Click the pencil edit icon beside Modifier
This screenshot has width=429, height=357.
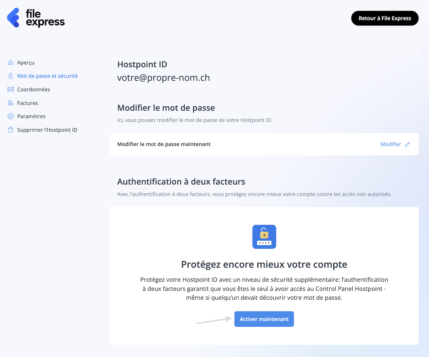click(407, 144)
